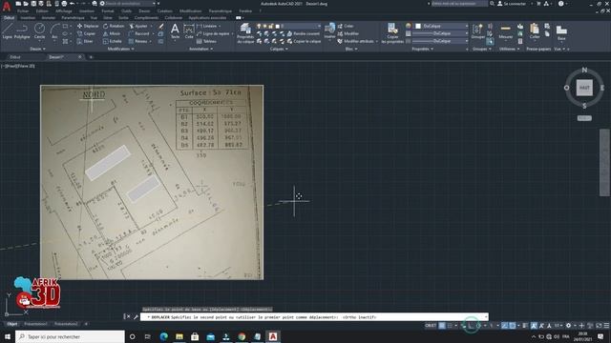Click Ligne de repère button
This screenshot has height=343, width=611.
coord(213,33)
